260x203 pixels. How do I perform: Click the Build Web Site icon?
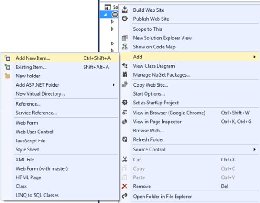[x=125, y=10]
